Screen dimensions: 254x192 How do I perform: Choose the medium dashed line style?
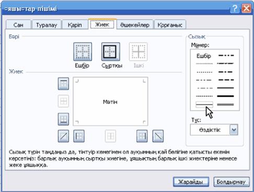pyautogui.click(x=226, y=80)
